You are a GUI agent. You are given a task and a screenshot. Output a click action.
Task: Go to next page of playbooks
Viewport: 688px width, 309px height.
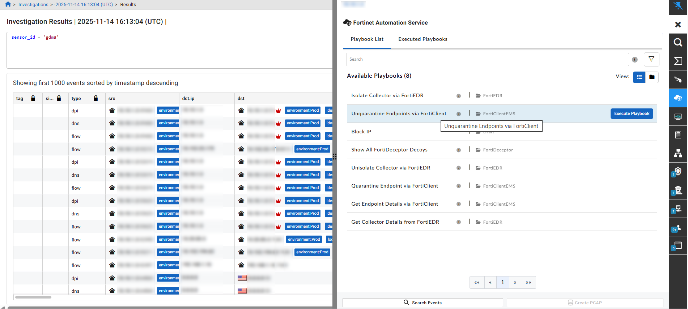tap(515, 283)
